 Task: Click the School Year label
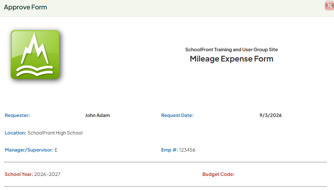coord(19,174)
